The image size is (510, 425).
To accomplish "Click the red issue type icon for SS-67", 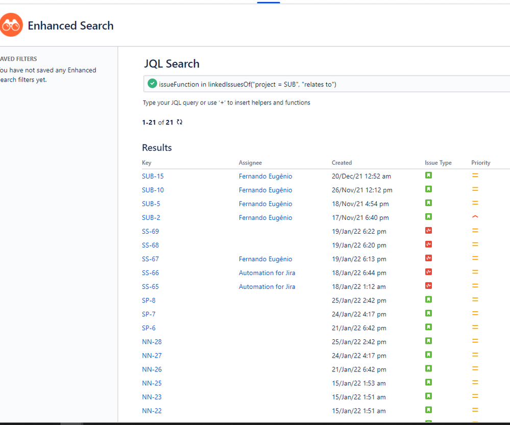I will click(428, 258).
